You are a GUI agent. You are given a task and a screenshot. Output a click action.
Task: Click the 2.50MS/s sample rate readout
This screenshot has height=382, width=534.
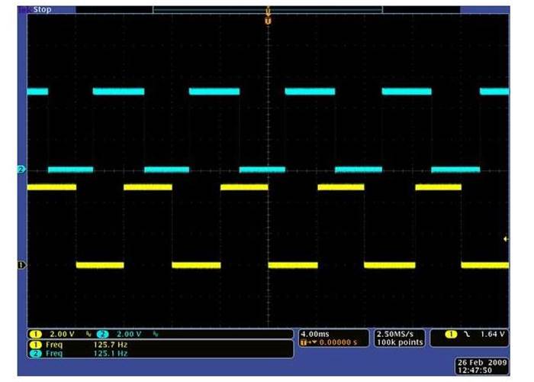(x=395, y=335)
